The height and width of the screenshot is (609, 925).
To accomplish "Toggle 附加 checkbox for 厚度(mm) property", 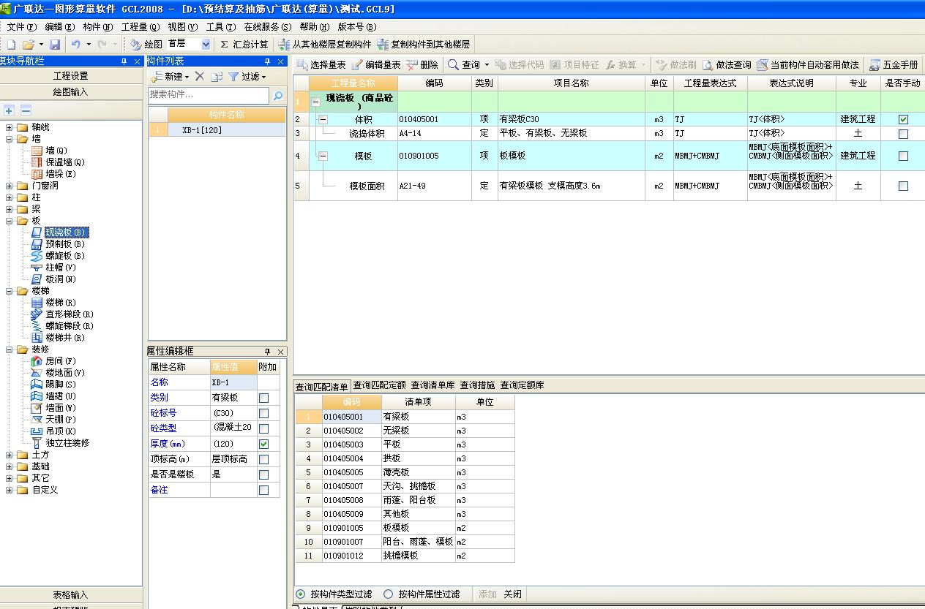I will 263,444.
